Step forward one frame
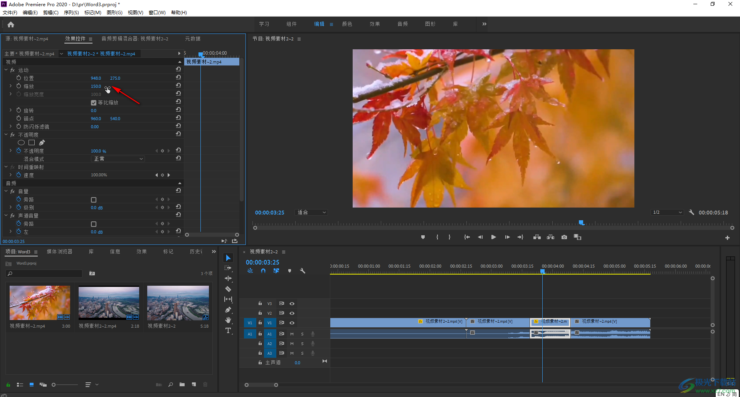Screen dimensions: 740x397 [x=507, y=237]
